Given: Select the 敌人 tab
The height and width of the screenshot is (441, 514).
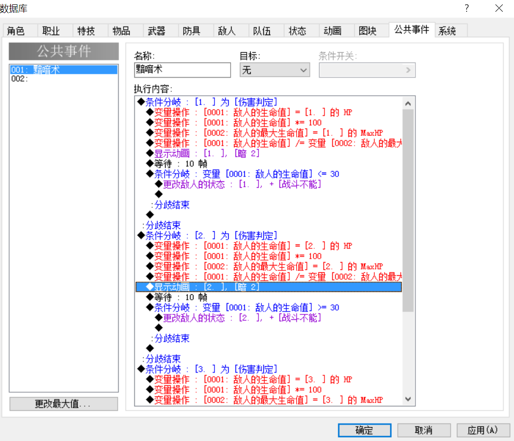Looking at the screenshot, I should coord(231,31).
